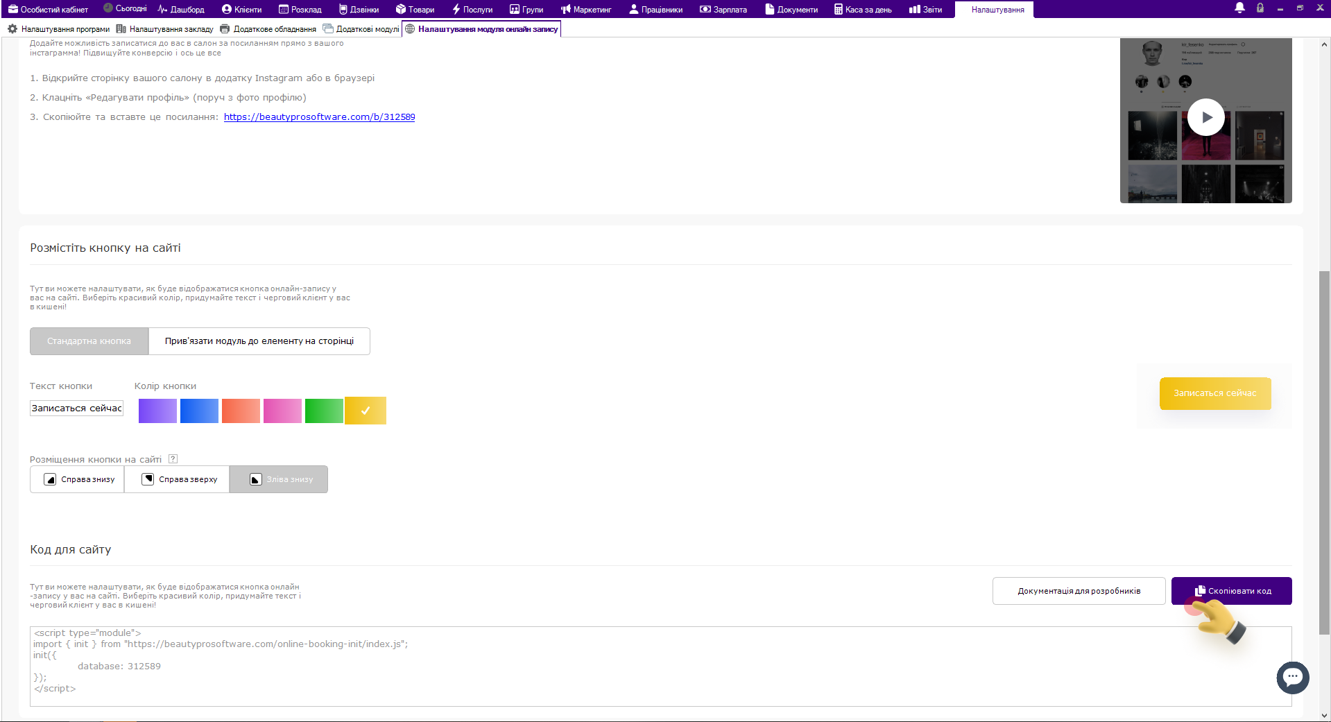Select Прив'язати модуль до елементу option
1331x722 pixels.
click(259, 341)
